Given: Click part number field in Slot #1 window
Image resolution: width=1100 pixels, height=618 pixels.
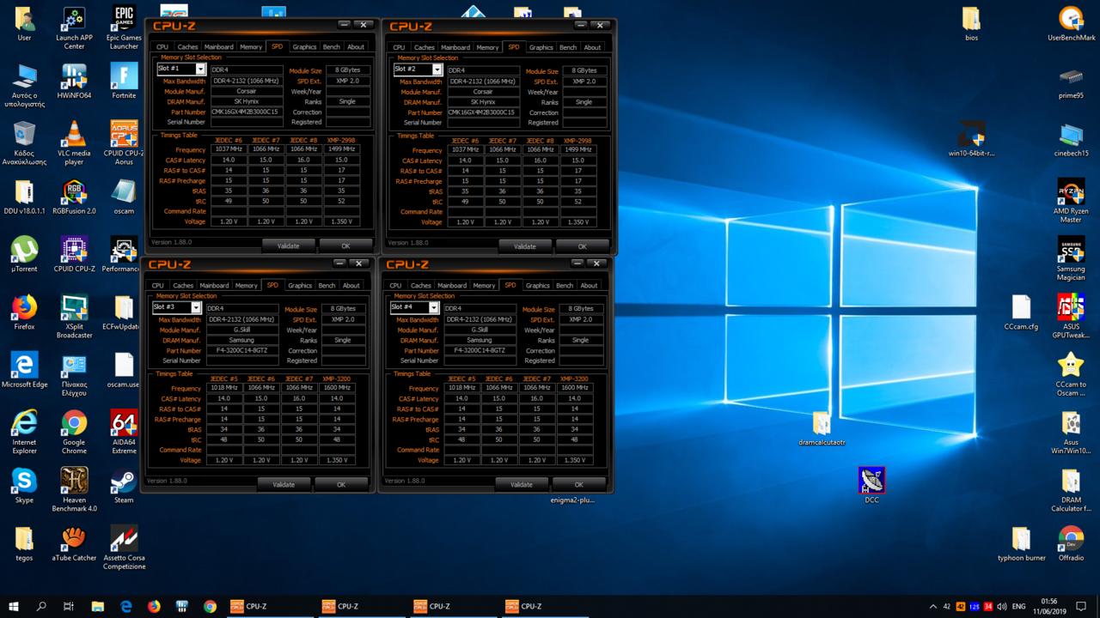Looking at the screenshot, I should pos(246,112).
